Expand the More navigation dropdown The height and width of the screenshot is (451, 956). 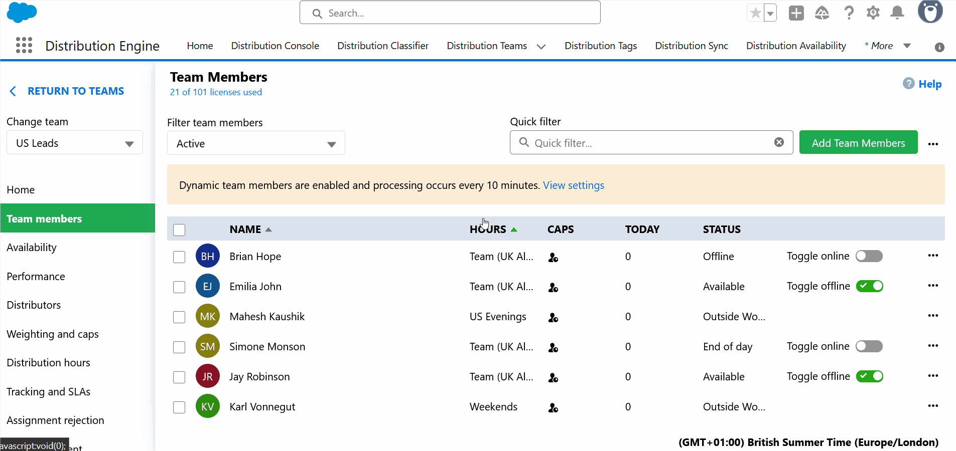pyautogui.click(x=907, y=46)
